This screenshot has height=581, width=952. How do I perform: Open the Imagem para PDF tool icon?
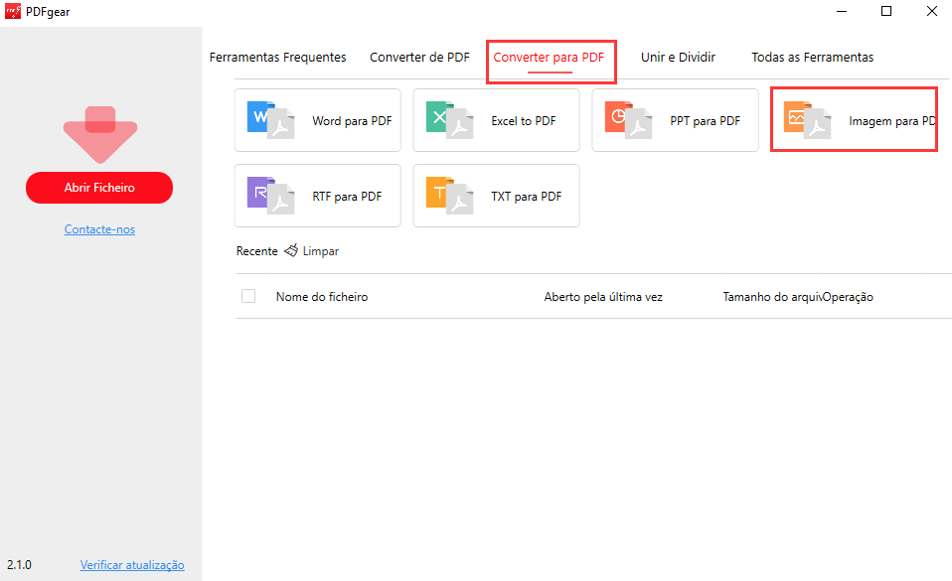[x=807, y=119]
